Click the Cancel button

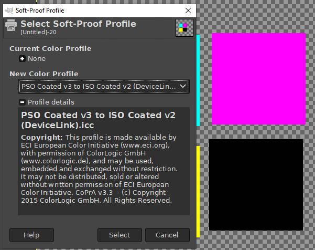(167, 235)
